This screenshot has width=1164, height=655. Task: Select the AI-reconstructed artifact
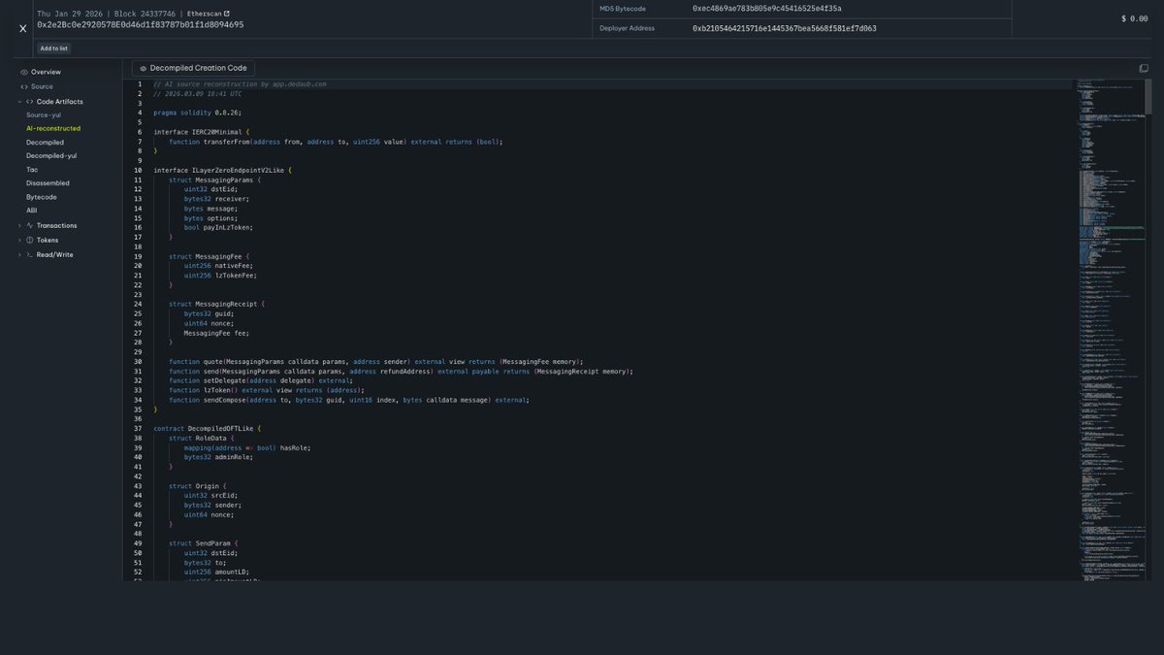tap(53, 128)
